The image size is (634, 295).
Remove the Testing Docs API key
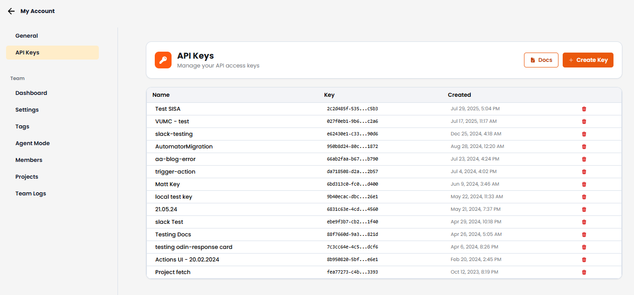[x=584, y=234]
